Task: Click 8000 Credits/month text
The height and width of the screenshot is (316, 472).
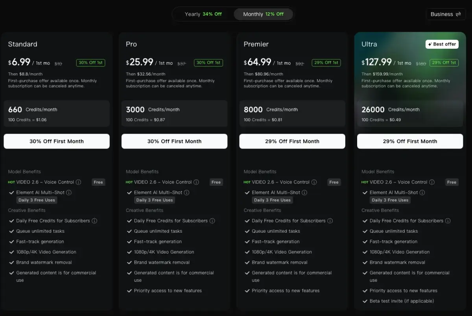Action: coord(271,110)
